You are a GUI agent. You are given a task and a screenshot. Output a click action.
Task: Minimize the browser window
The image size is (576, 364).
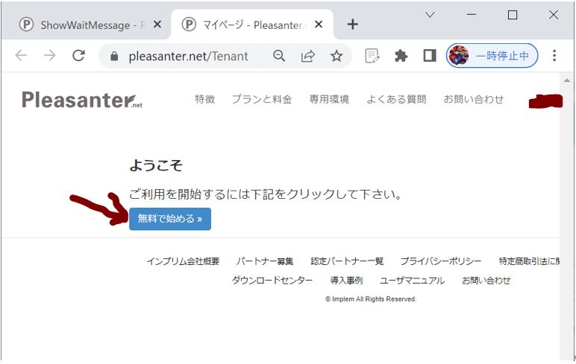(x=472, y=15)
